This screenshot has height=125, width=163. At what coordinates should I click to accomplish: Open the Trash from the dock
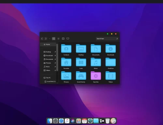pos(108,121)
